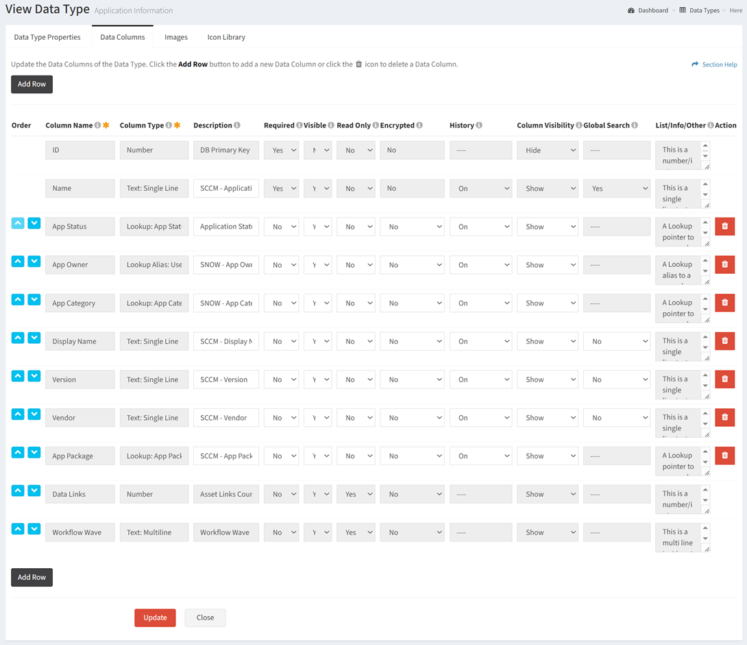The image size is (747, 645).
Task: Click the Close button
Action: (206, 618)
